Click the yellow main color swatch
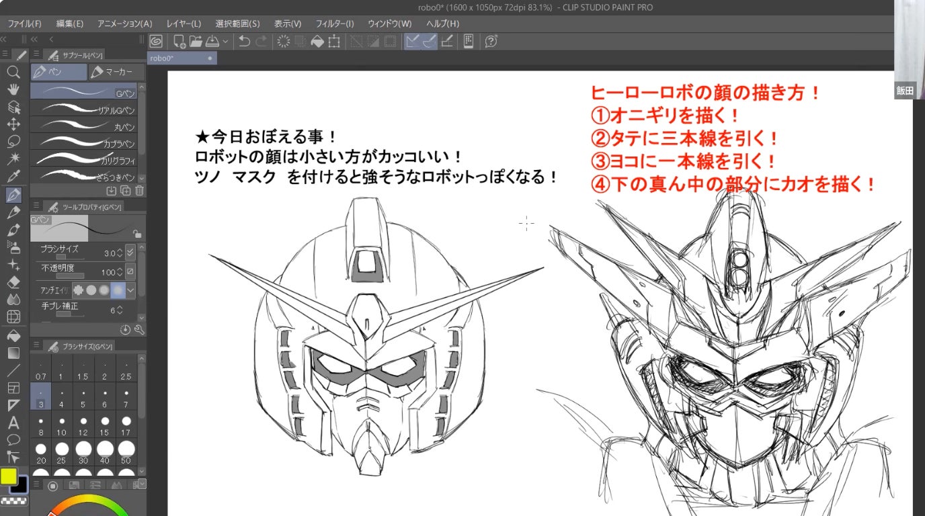 (x=9, y=476)
